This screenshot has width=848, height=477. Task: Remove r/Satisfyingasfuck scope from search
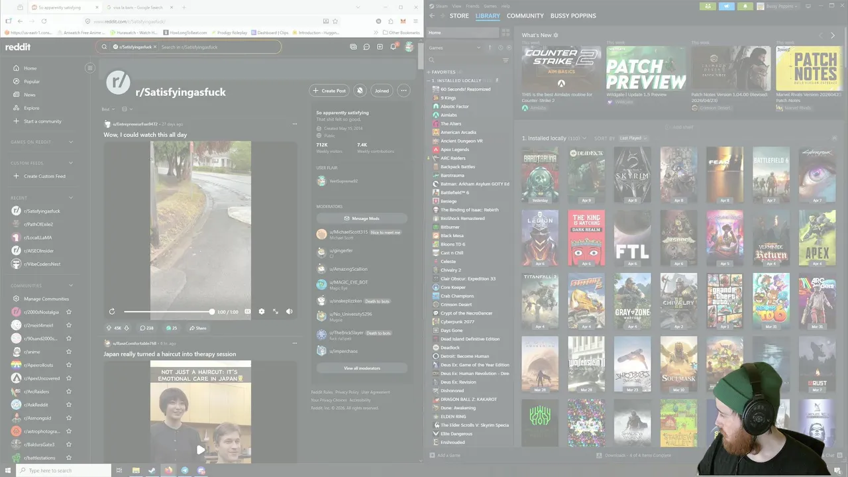(x=155, y=47)
